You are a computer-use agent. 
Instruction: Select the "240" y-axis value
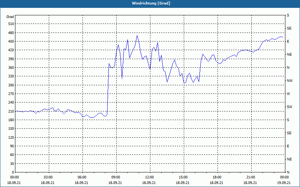[x=11, y=102]
